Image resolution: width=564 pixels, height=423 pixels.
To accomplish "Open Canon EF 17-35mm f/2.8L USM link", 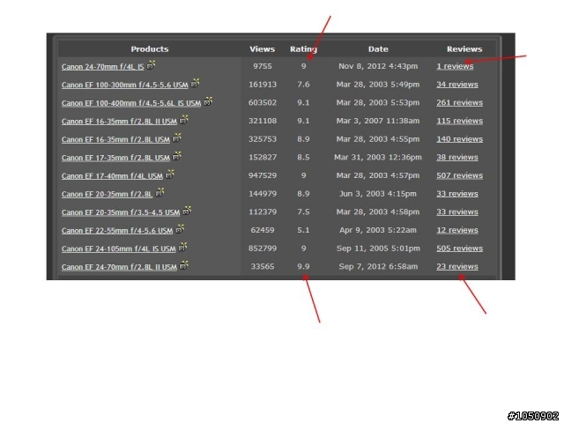I will [x=115, y=158].
